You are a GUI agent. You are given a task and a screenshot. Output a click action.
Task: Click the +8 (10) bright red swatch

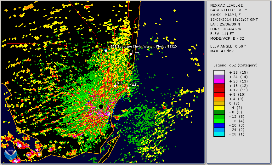(x=219, y=94)
